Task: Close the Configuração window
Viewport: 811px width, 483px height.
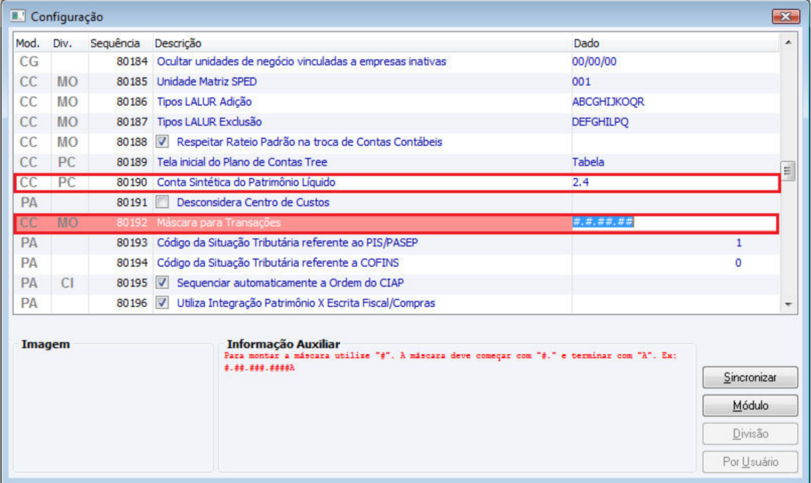Action: (785, 17)
